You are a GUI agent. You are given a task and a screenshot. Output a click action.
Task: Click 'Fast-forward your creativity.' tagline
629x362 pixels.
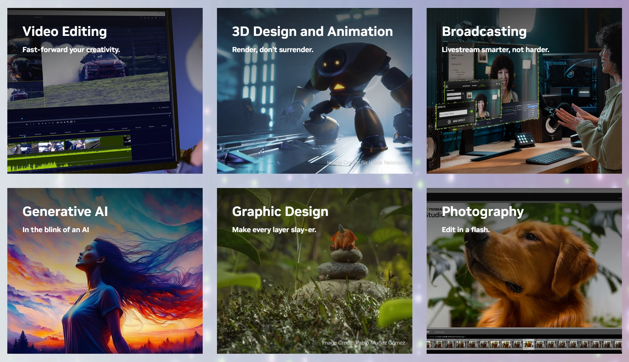click(71, 50)
